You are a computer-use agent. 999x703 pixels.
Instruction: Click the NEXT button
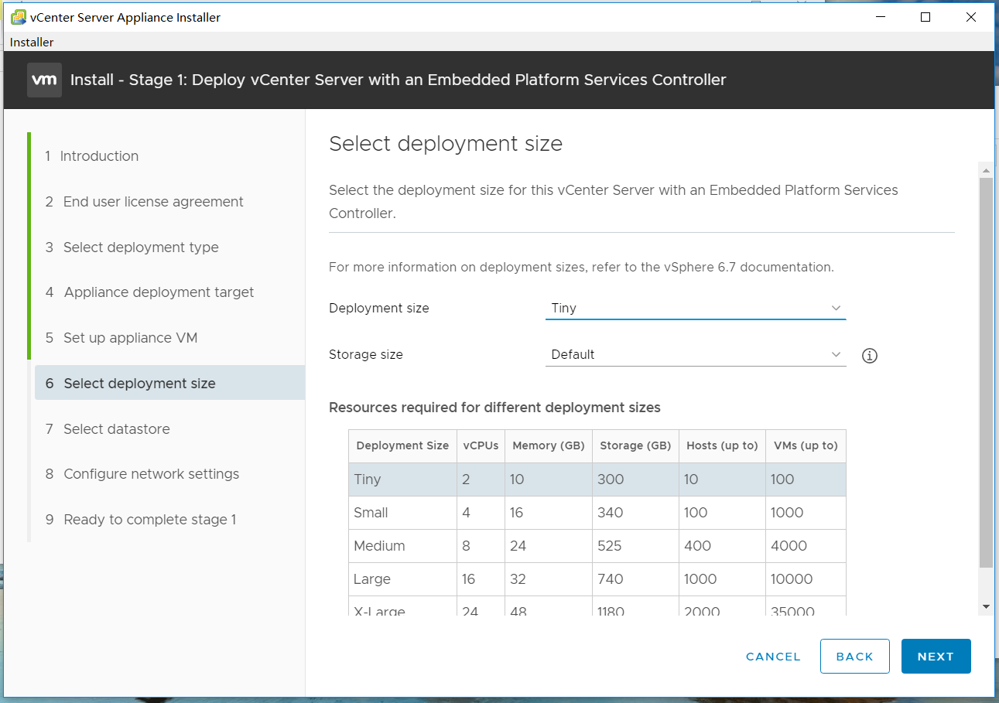point(936,657)
